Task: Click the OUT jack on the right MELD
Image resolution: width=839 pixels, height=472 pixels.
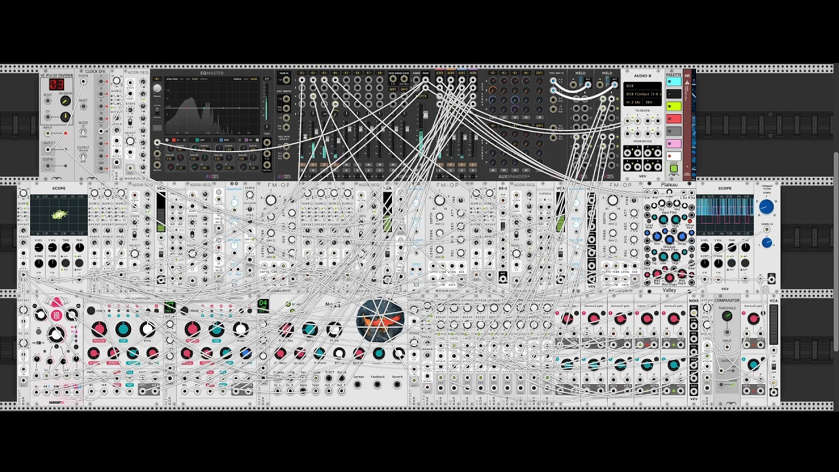Action: 614,85
